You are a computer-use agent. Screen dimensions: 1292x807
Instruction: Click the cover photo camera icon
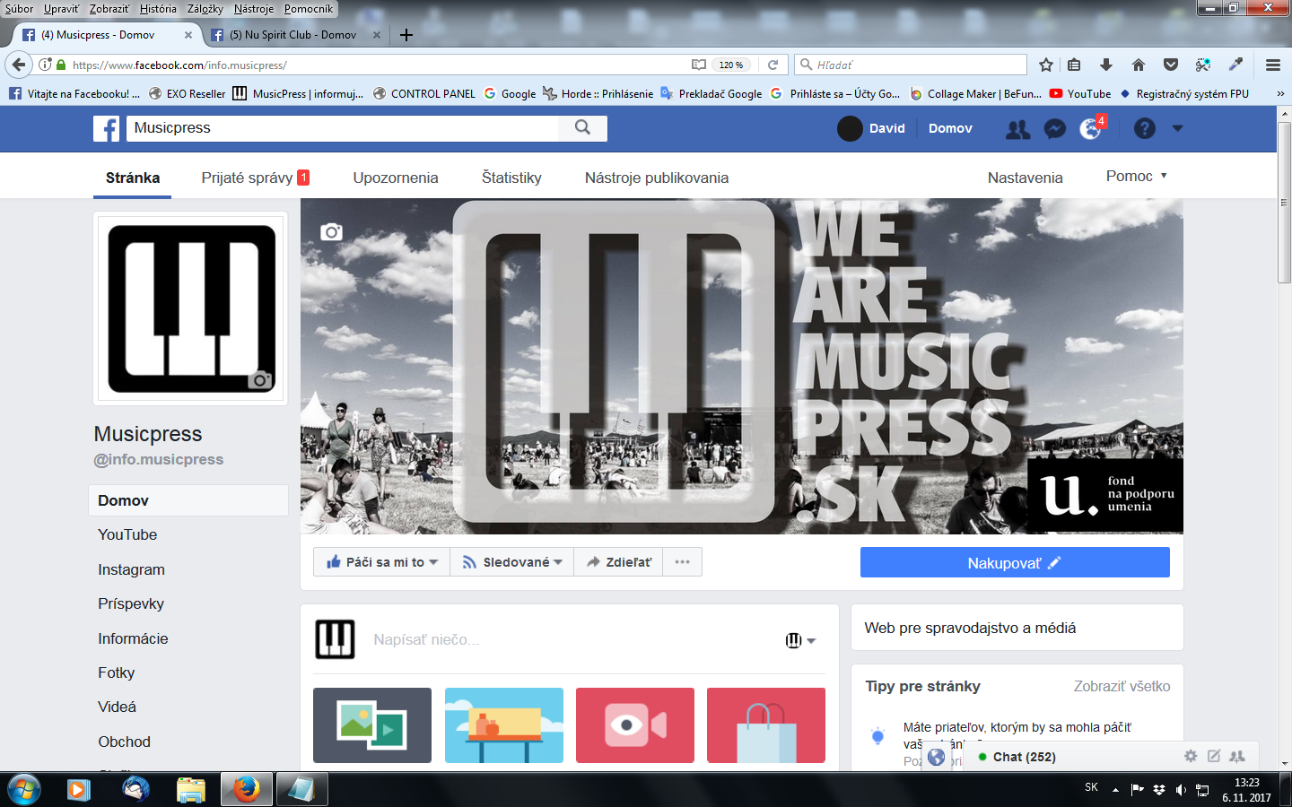tap(331, 232)
